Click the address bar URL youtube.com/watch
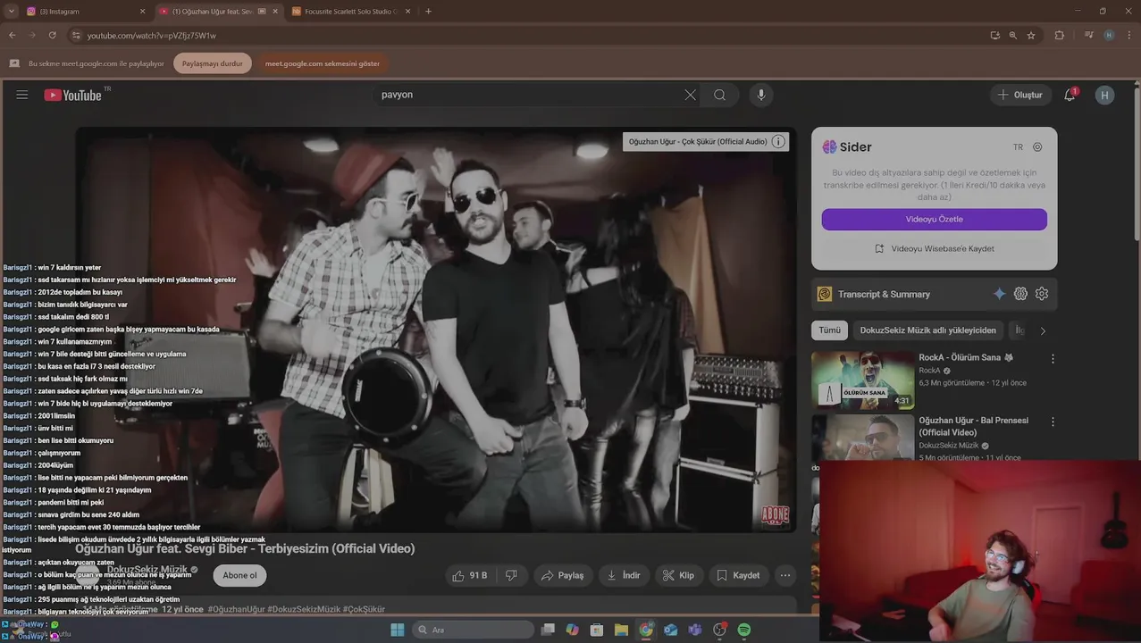Screen dimensions: 1141x643 click(x=152, y=36)
